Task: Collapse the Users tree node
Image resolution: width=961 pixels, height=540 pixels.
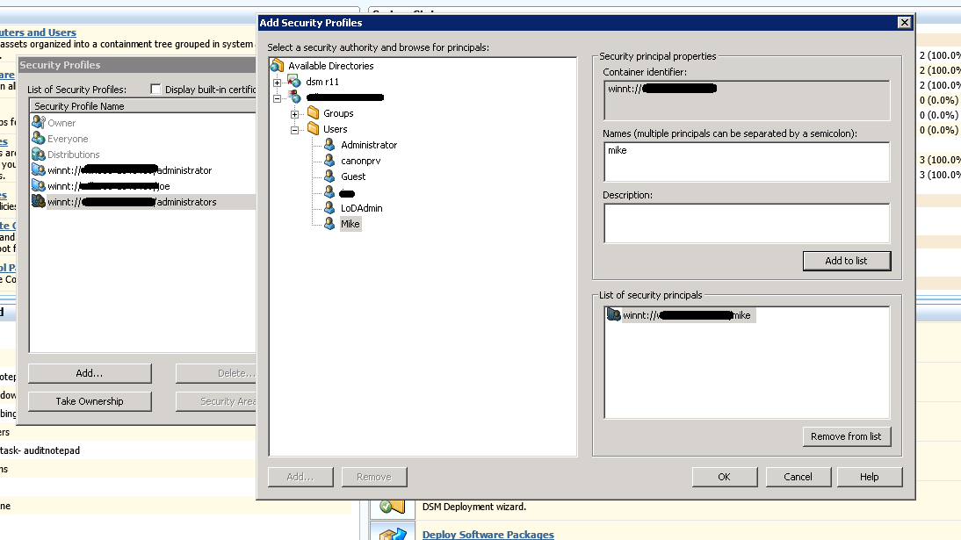Action: (295, 130)
